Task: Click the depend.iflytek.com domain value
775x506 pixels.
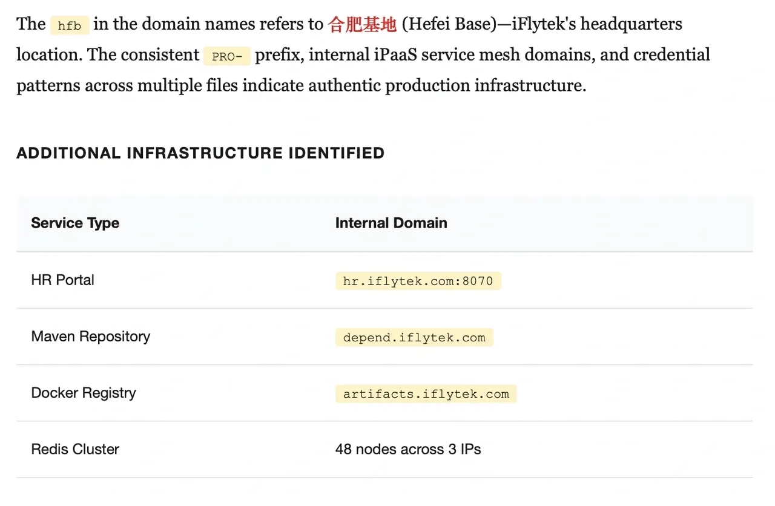Action: (x=414, y=337)
